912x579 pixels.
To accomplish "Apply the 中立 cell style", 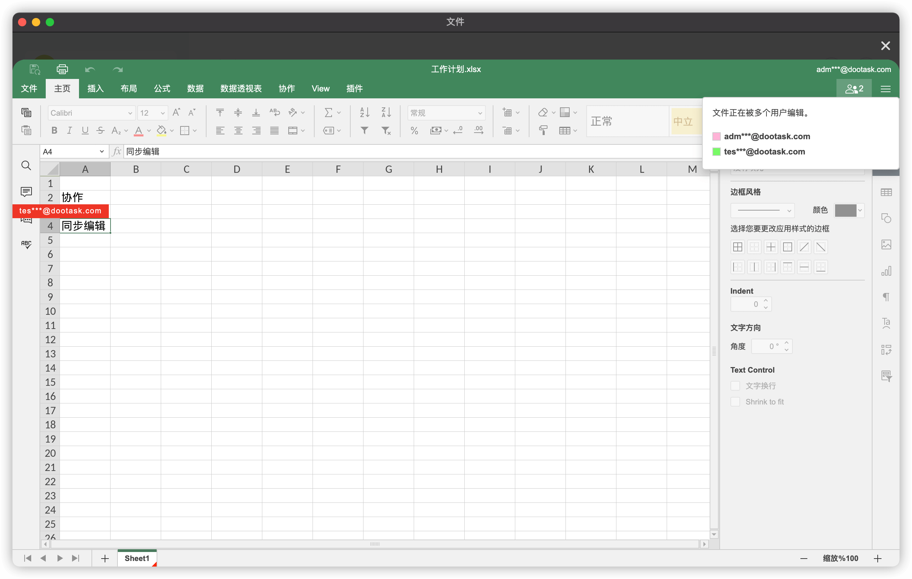I will click(x=686, y=122).
